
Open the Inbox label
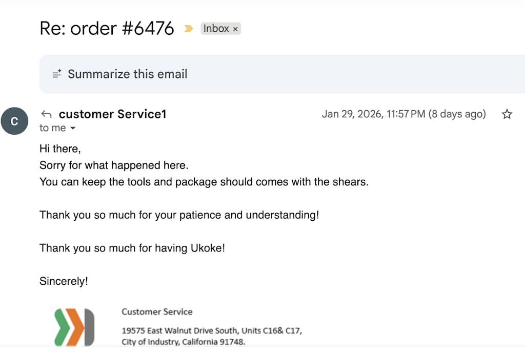216,29
